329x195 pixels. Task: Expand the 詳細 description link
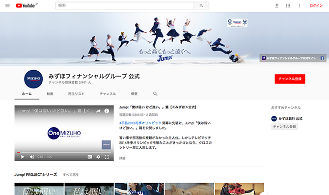[122, 158]
